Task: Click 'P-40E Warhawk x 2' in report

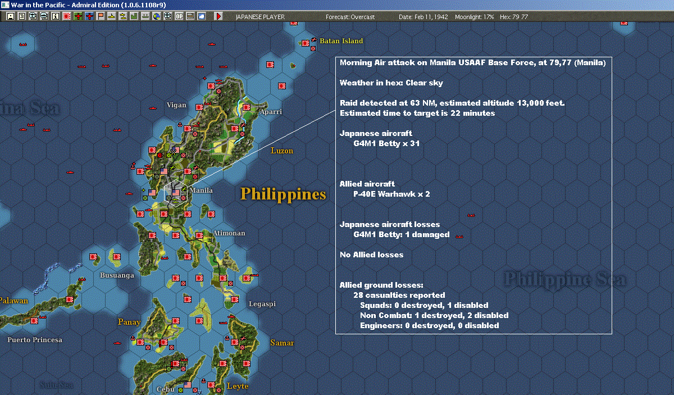Action: 391,194
